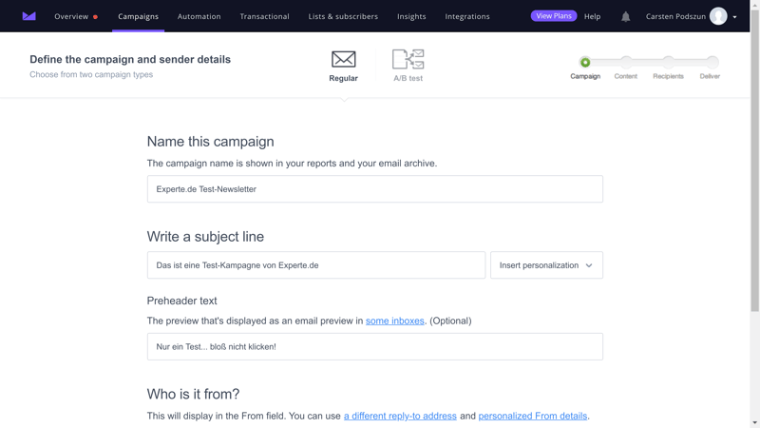The height and width of the screenshot is (428, 760).
Task: Click into the campaign name field
Action: [x=374, y=189]
